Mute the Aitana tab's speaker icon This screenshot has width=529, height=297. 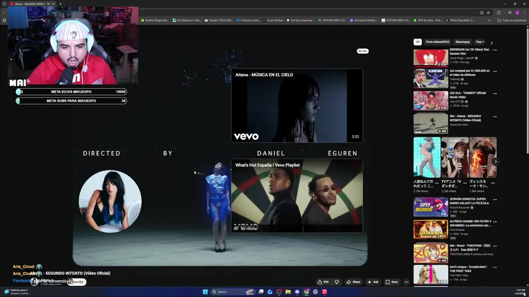pyautogui.click(x=48, y=4)
